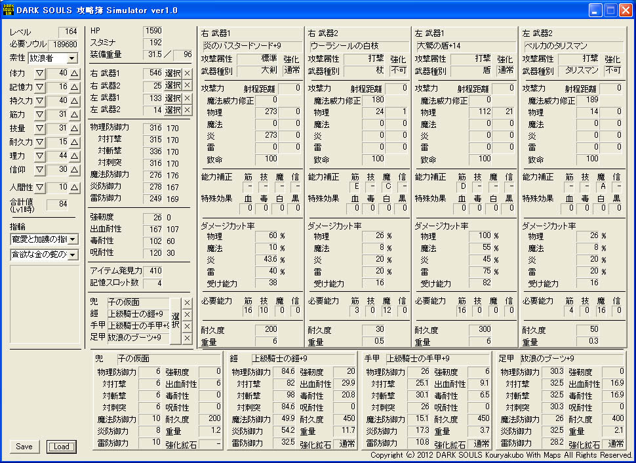Open the second ring dropdown 貪欲な金の蛇の指輪
Screen dimensions: 636x463
click(x=73, y=255)
